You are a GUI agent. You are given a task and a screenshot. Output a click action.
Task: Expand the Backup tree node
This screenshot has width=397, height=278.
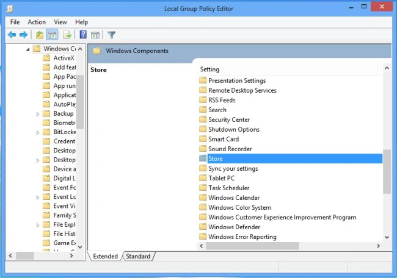38,114
